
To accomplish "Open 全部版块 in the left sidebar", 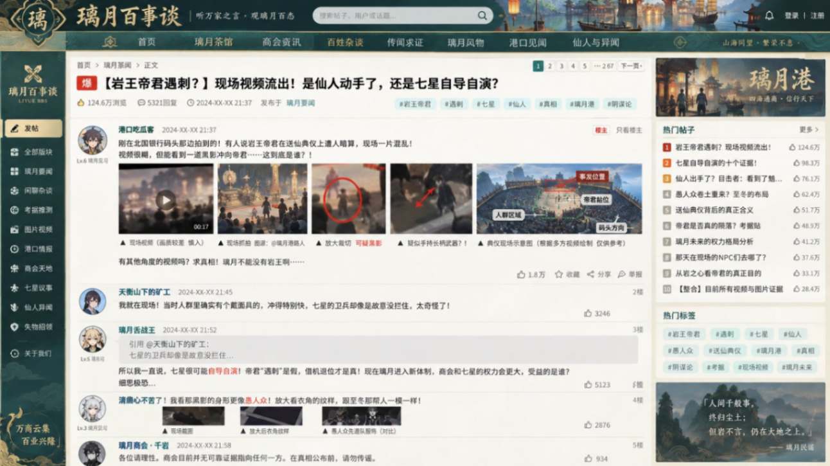I will [x=33, y=152].
